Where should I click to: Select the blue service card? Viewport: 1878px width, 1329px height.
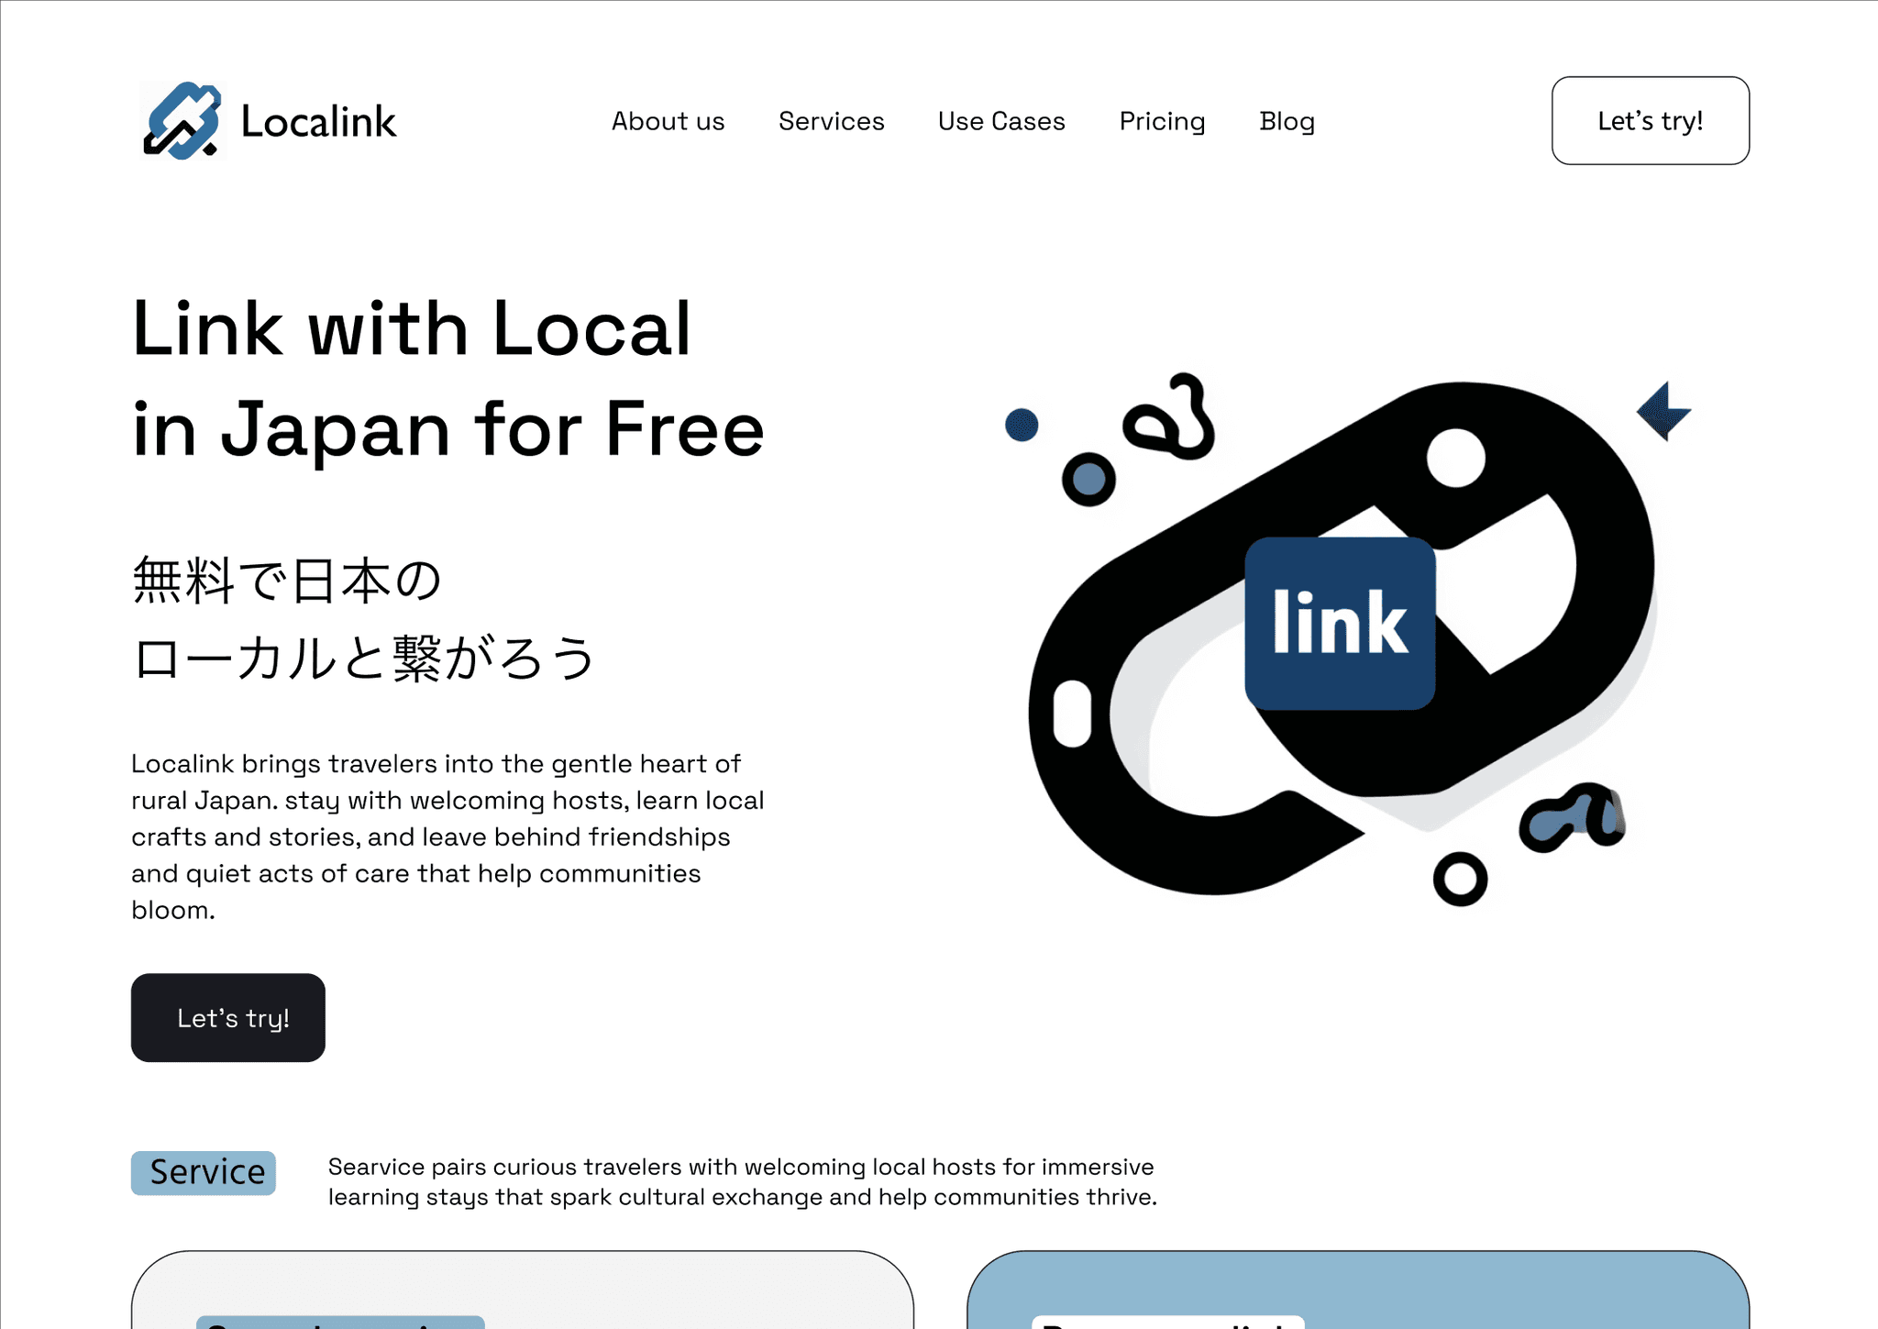[1358, 1289]
